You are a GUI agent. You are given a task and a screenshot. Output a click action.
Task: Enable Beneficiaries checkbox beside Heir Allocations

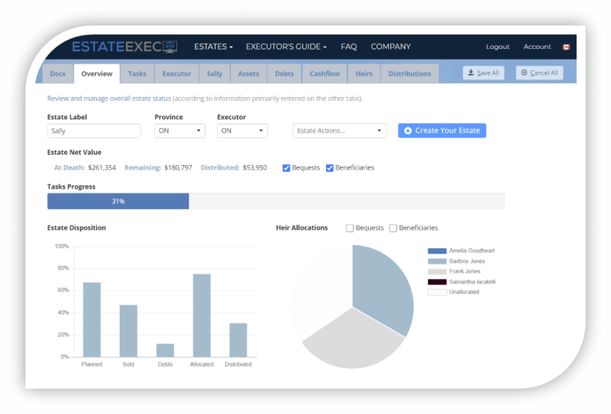pyautogui.click(x=393, y=228)
